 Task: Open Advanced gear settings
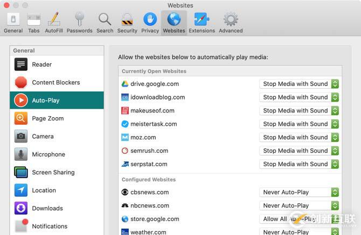click(231, 23)
